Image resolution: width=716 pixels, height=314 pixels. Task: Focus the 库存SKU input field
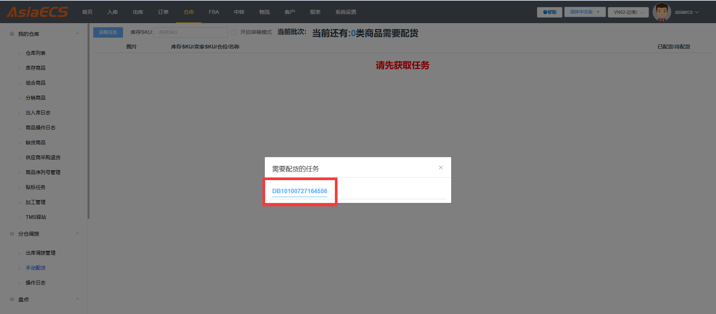pos(191,32)
